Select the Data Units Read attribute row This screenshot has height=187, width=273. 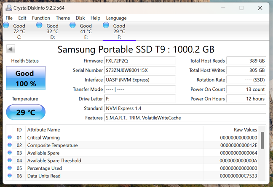coord(133,176)
